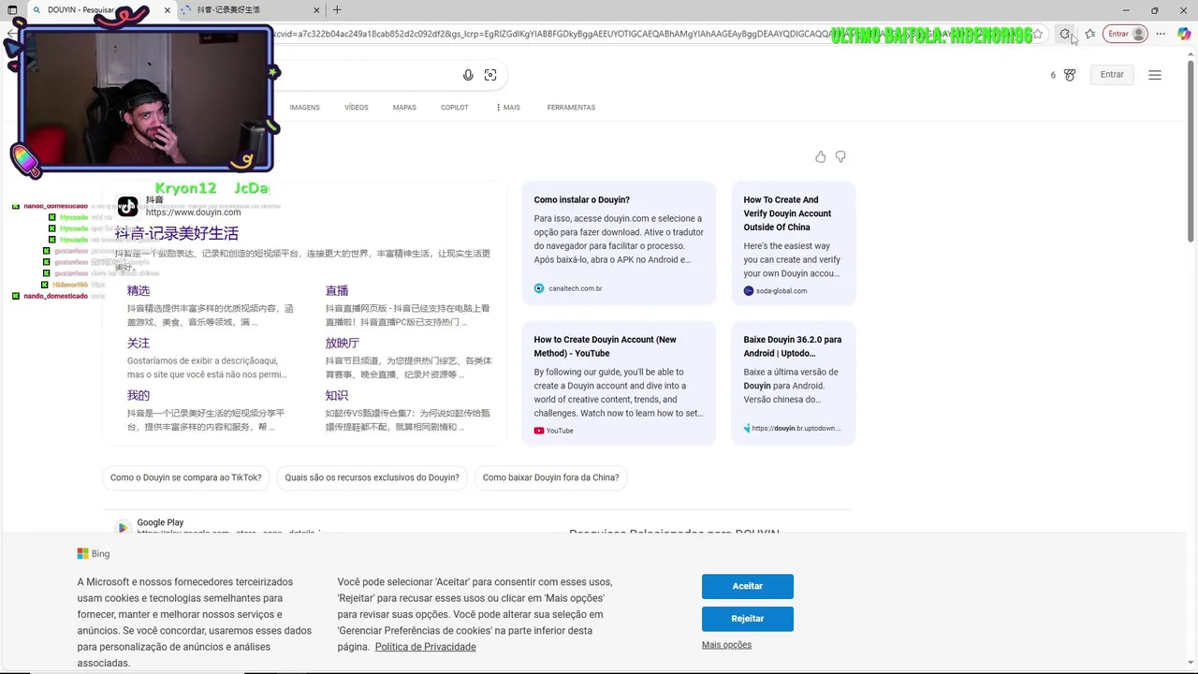
Task: Give thumbs up feedback
Action: click(x=821, y=156)
